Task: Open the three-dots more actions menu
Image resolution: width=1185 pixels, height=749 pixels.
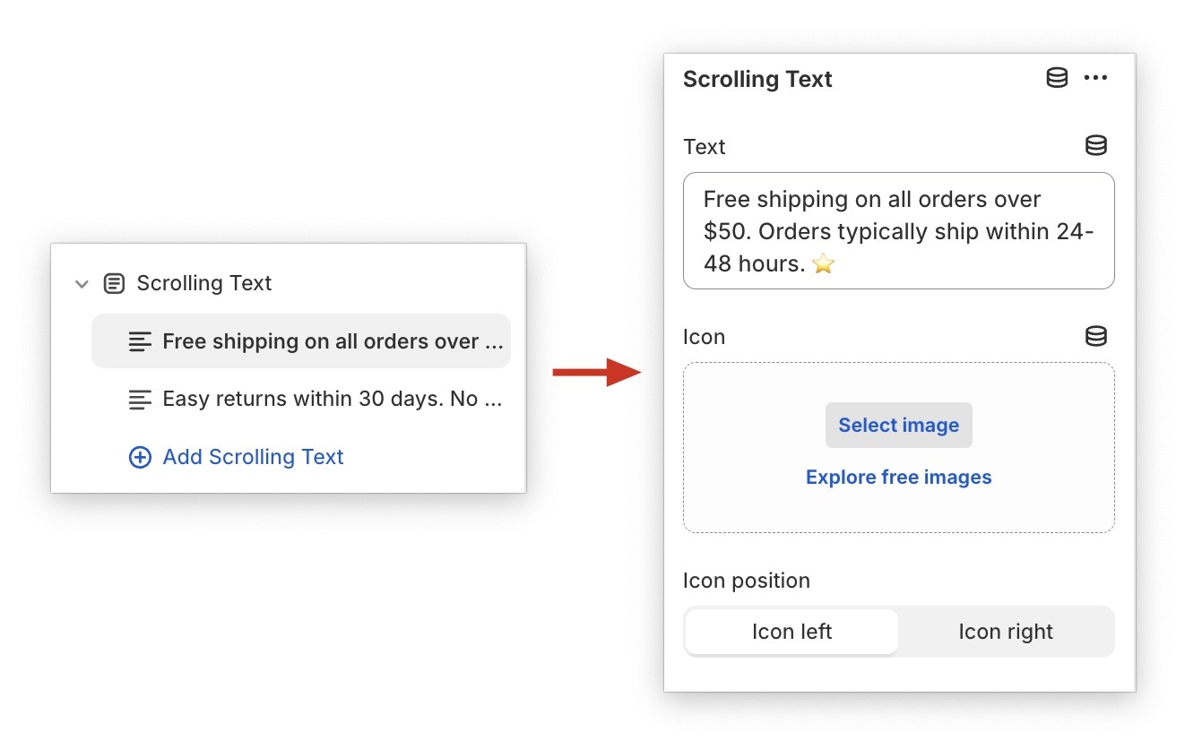Action: coord(1095,78)
